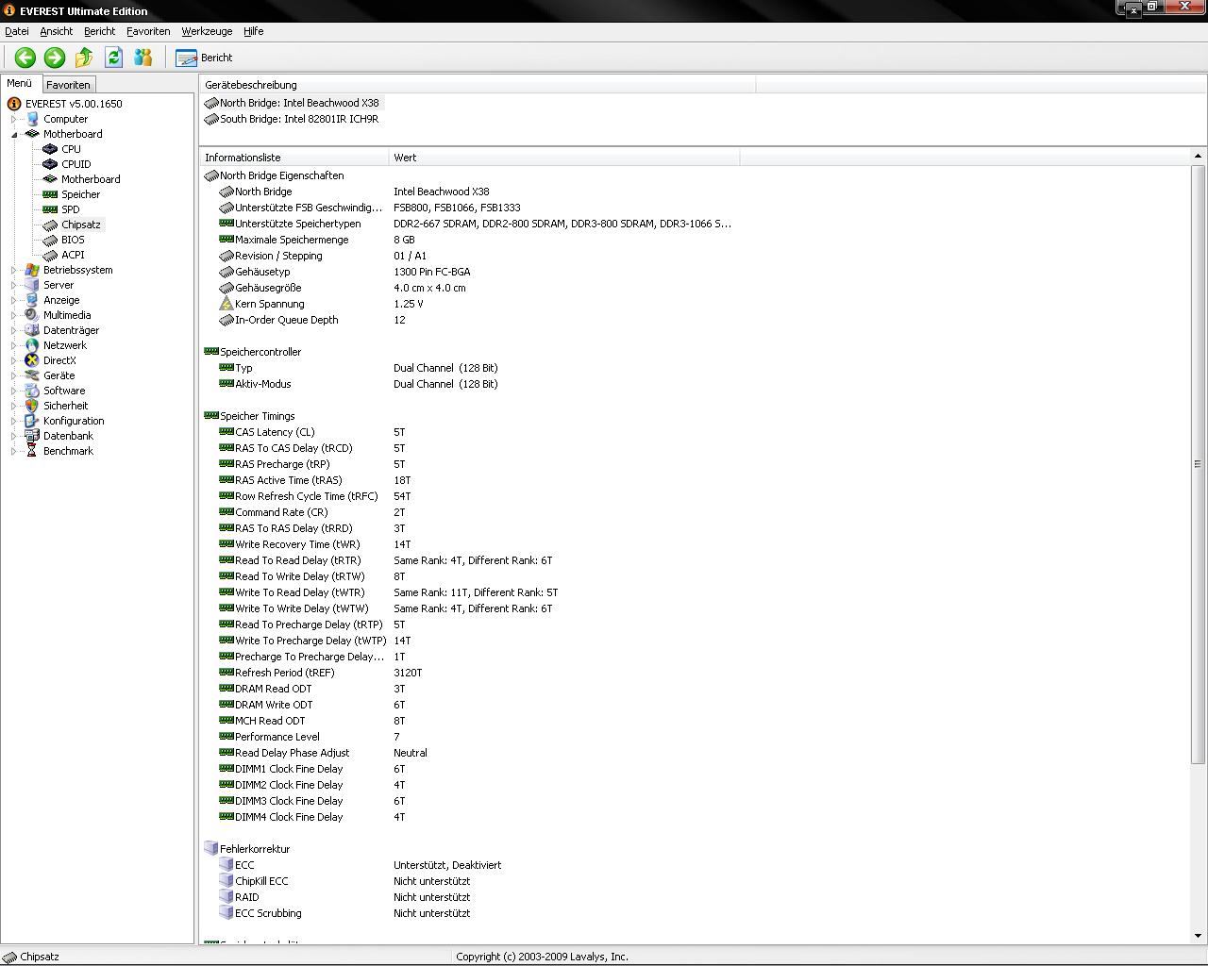Click the Betriebssystem Windows flag icon
The image size is (1208, 966).
click(x=32, y=270)
